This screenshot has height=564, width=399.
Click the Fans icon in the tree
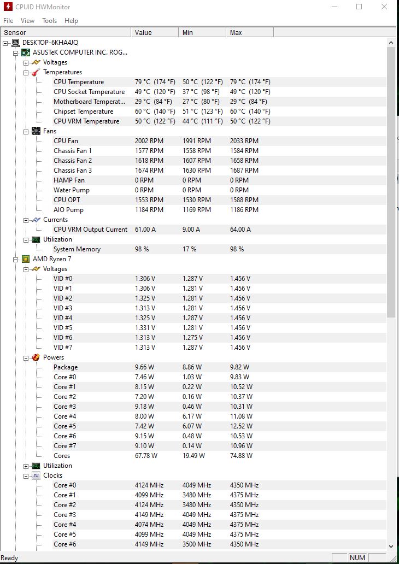[36, 131]
